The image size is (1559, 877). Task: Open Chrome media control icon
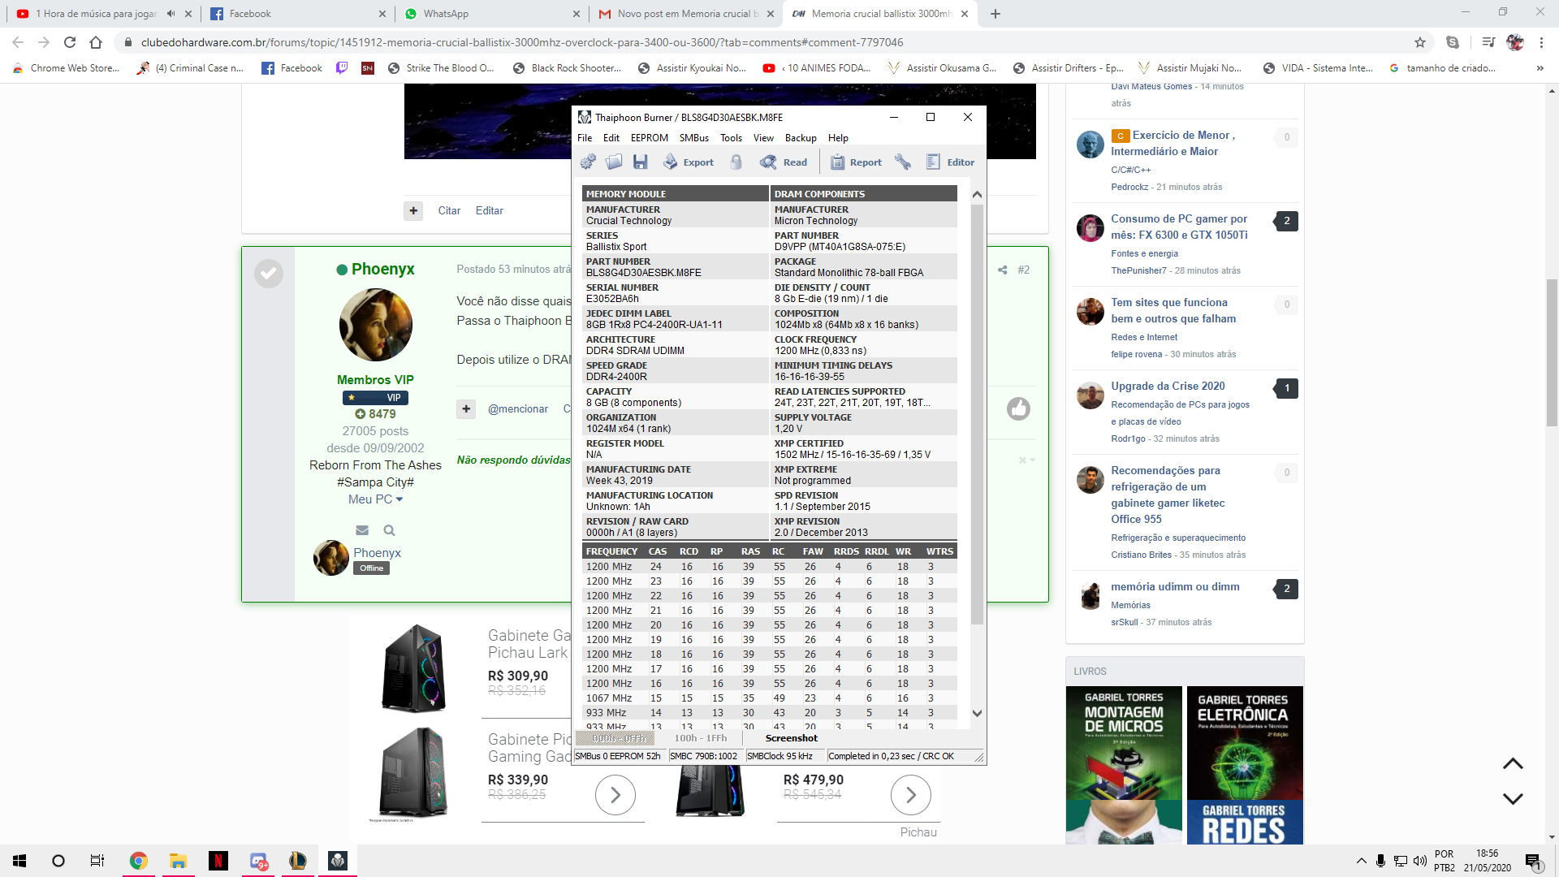[1488, 42]
